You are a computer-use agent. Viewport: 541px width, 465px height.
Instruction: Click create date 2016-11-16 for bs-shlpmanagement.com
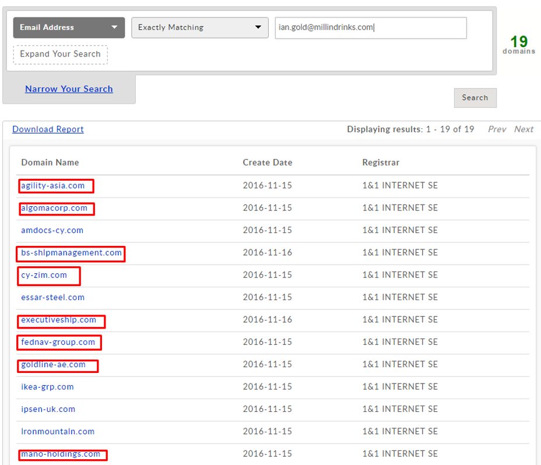(268, 252)
